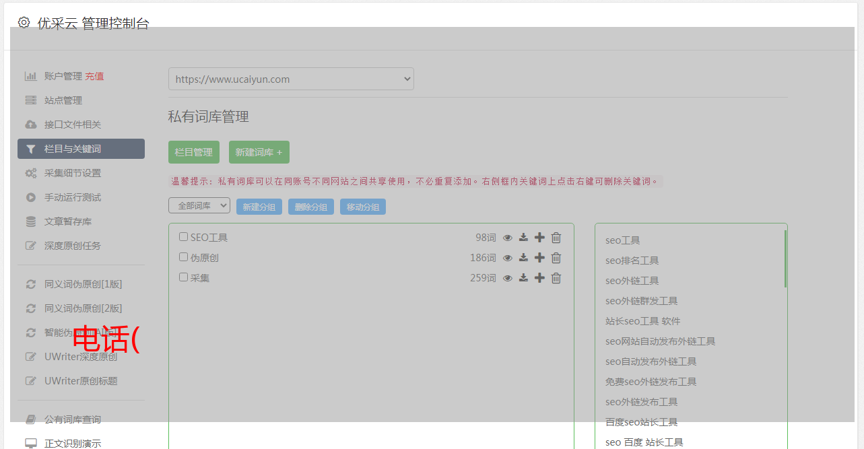Click the 栏目管理 button

tap(194, 152)
